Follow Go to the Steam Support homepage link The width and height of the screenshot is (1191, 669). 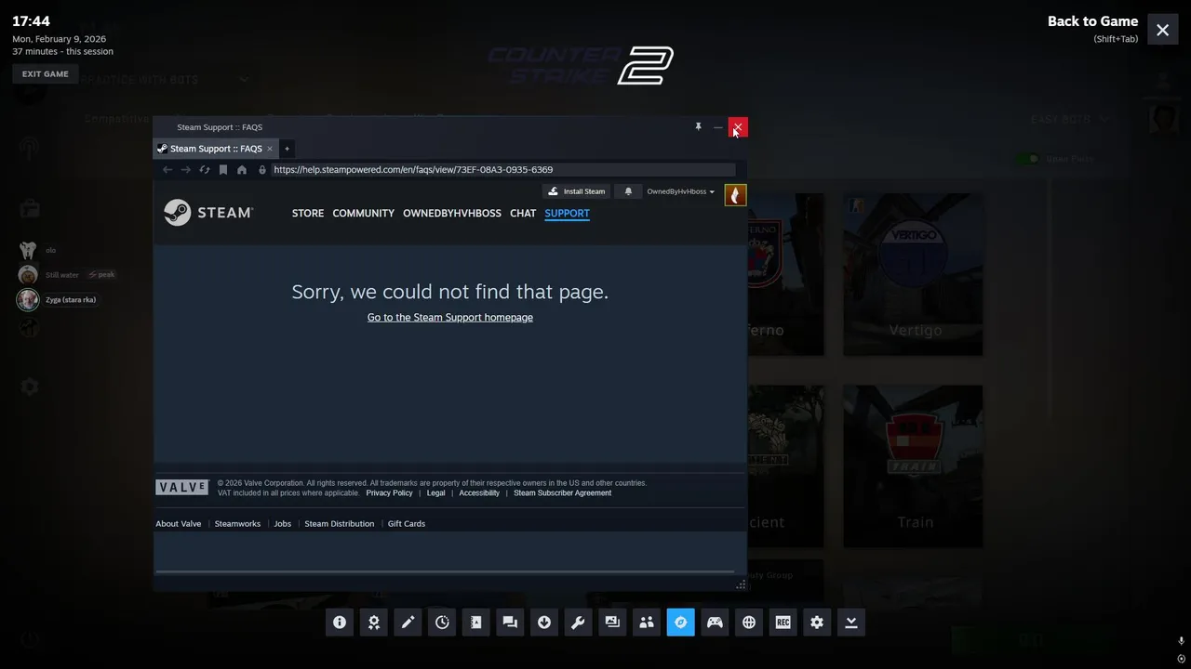coord(450,317)
